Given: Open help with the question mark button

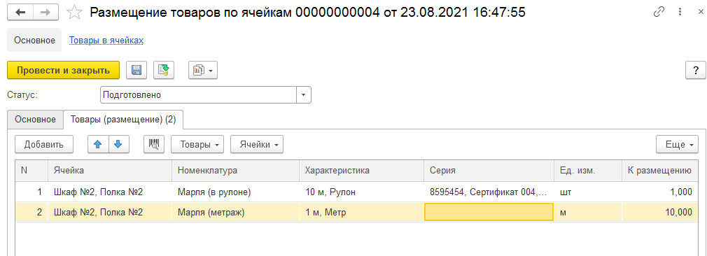Looking at the screenshot, I should [695, 71].
